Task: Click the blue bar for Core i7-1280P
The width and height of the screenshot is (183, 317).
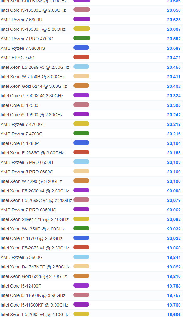Action: (x=81, y=143)
